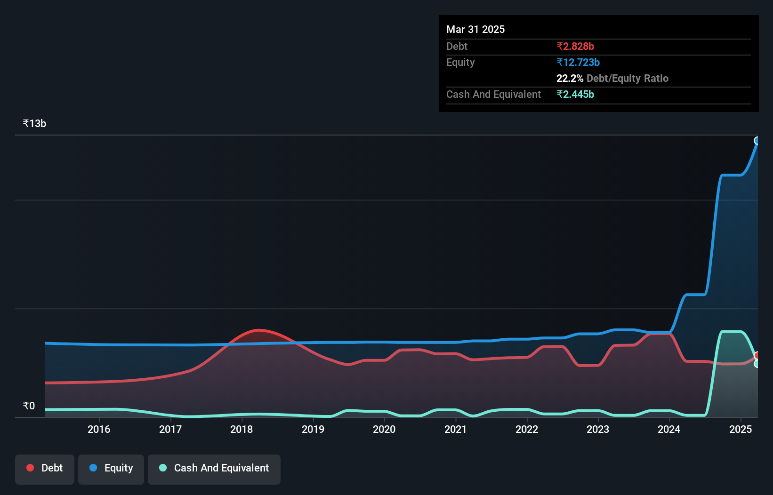
Task: Toggle the Cash And Equivalent legend button
Action: pos(214,469)
